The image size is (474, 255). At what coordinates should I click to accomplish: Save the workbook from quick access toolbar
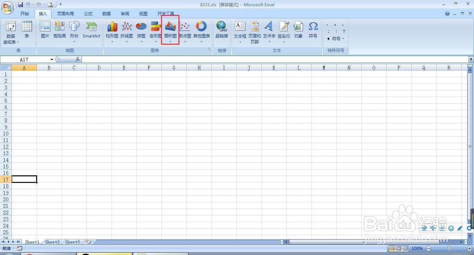20,5
